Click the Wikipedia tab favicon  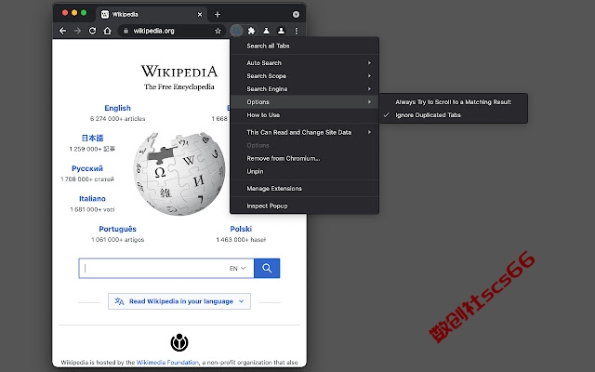(x=105, y=15)
